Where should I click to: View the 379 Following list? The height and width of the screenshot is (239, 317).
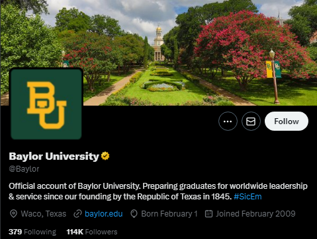tap(32, 232)
